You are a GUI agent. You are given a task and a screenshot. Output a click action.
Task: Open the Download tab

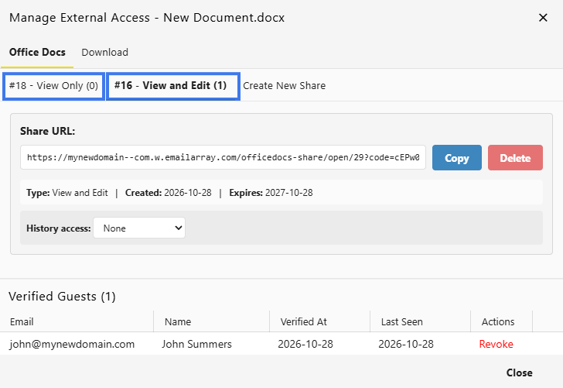[x=105, y=53]
